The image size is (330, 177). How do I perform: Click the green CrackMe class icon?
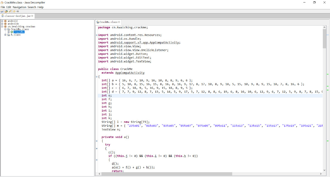pyautogui.click(x=12, y=32)
